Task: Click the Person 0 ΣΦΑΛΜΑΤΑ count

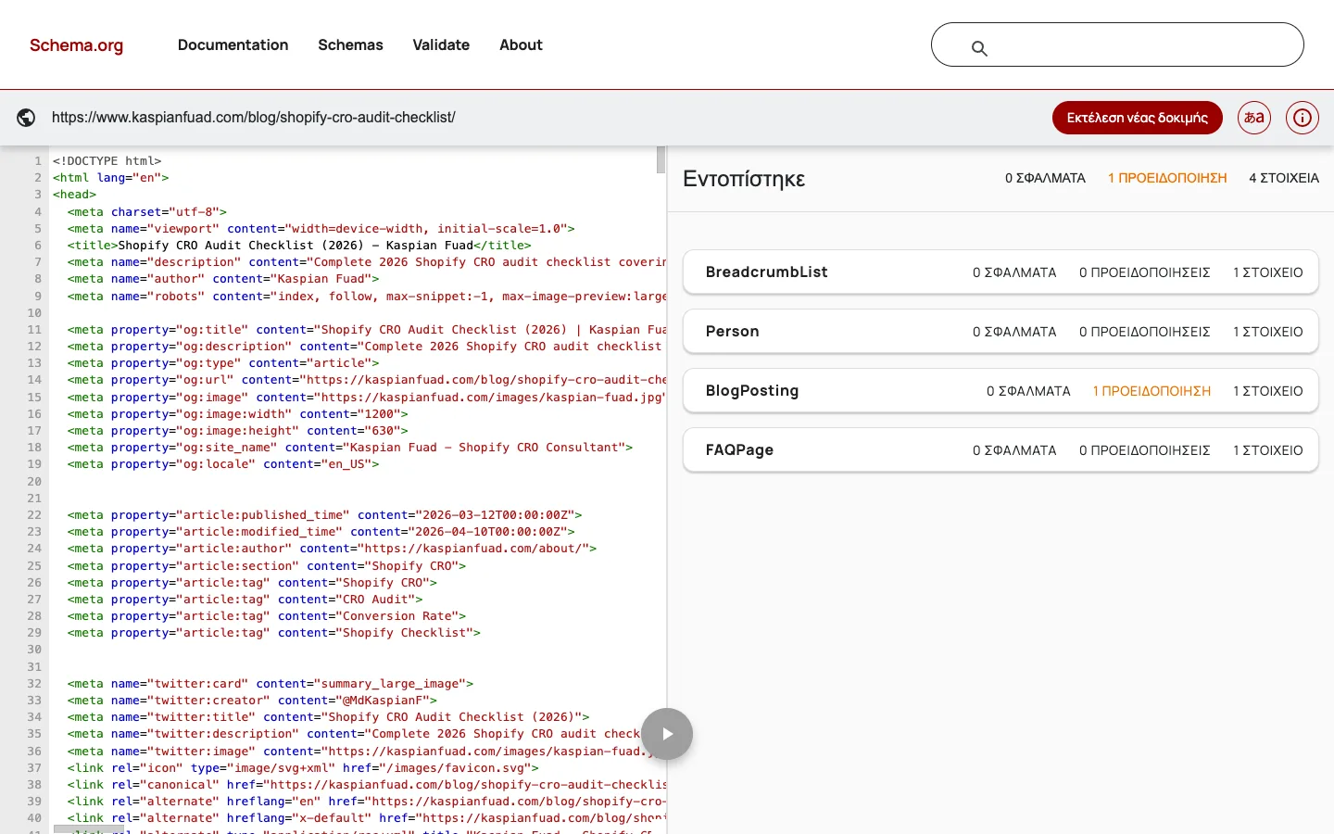Action: (x=1014, y=332)
